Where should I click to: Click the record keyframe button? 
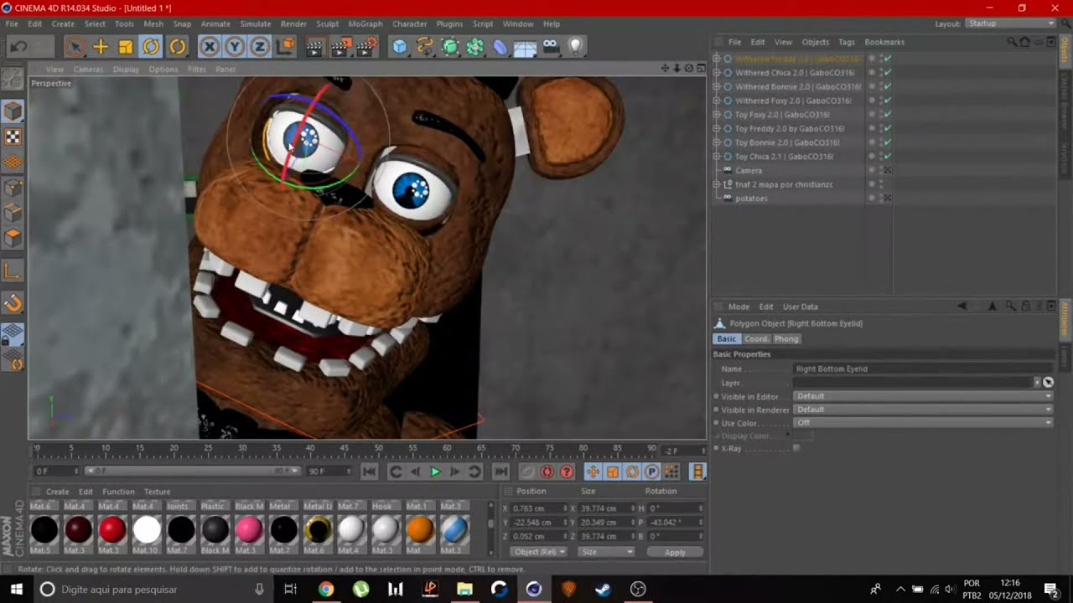[x=527, y=472]
